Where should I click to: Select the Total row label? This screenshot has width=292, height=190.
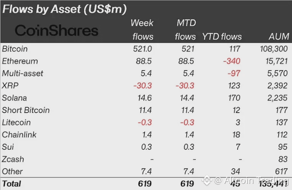click(11, 184)
